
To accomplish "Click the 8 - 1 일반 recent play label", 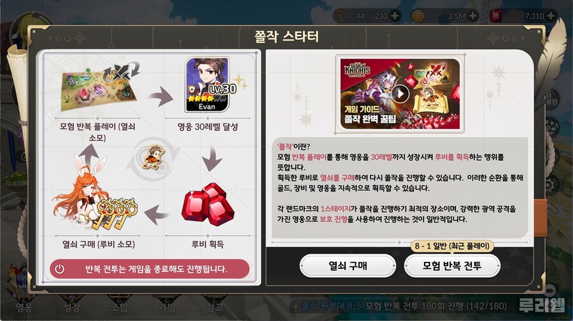I will 452,246.
